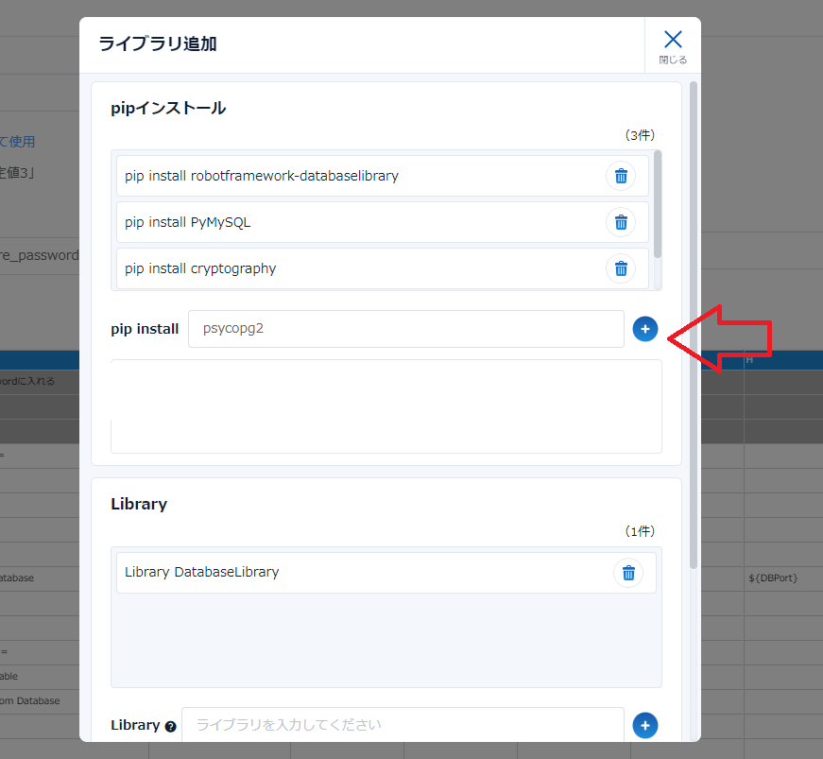The width and height of the screenshot is (823, 759).
Task: Click the 'pip install' field label
Action: coord(145,329)
